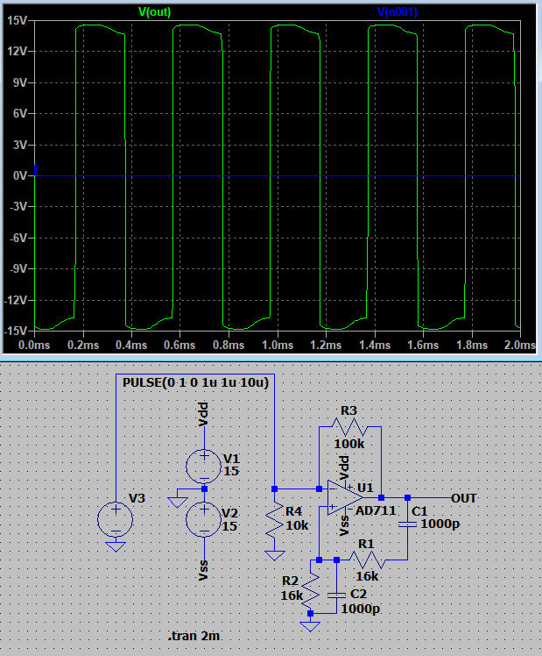The width and height of the screenshot is (542, 656).
Task: Select resistor R1 symbol
Action: [367, 559]
